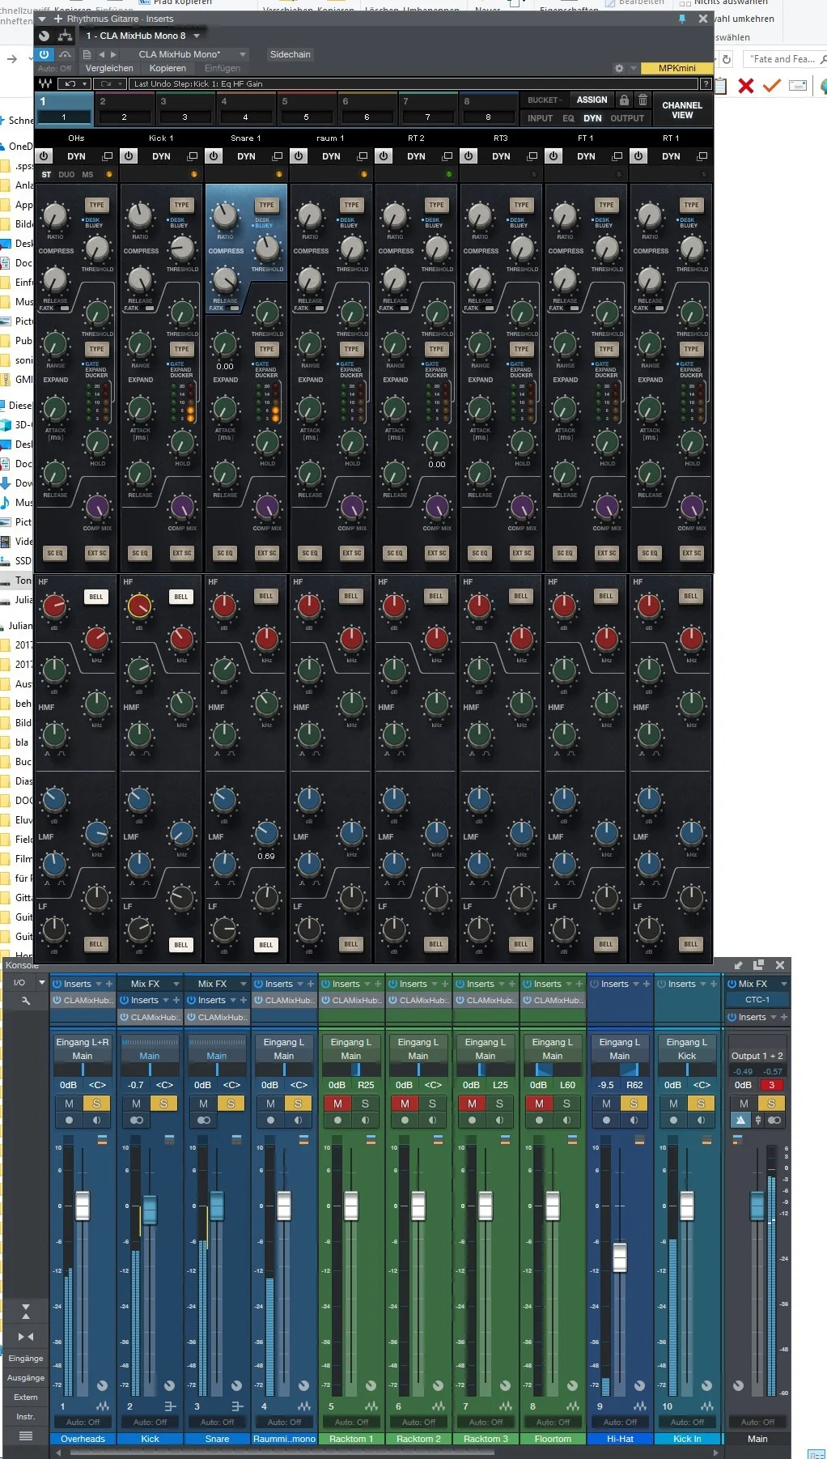The width and height of the screenshot is (827, 1459).
Task: Open the insert slot selector dropdown for CLA MixHub Mono 8
Action: pos(197,36)
